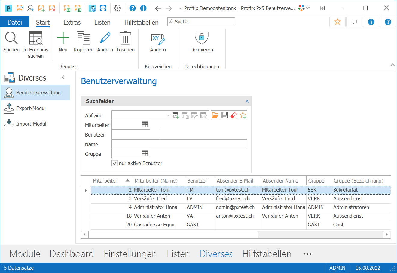Click the star-plus favorite icon beside Abfrage
397x273 pixels.
tap(243, 115)
